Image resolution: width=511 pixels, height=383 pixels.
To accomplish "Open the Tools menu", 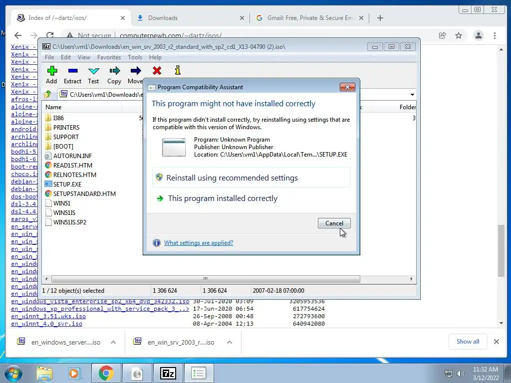I will click(x=135, y=57).
